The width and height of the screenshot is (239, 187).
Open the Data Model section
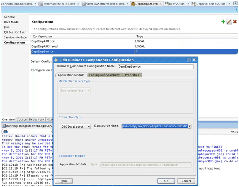(x=11, y=22)
